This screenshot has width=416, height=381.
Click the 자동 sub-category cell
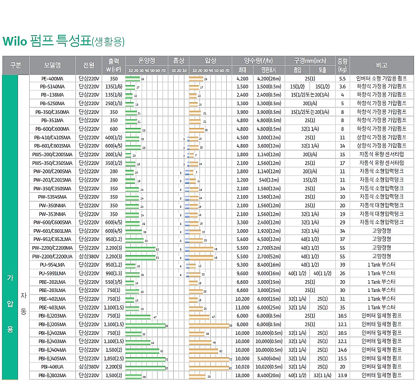tap(23, 302)
